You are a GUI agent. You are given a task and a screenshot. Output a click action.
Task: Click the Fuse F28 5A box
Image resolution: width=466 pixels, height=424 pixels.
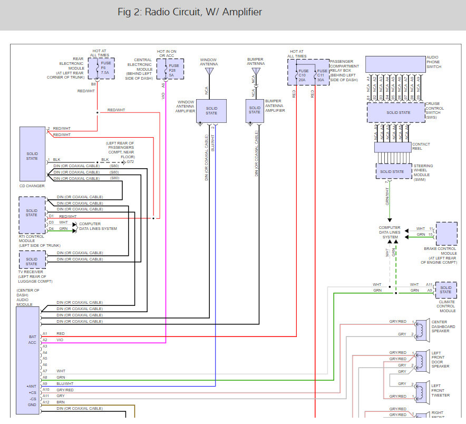click(x=170, y=69)
